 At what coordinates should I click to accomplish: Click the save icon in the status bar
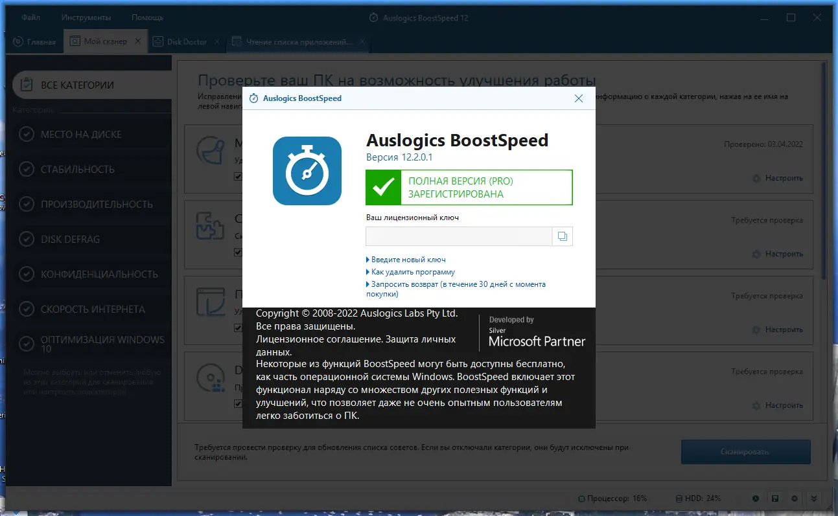pyautogui.click(x=775, y=499)
